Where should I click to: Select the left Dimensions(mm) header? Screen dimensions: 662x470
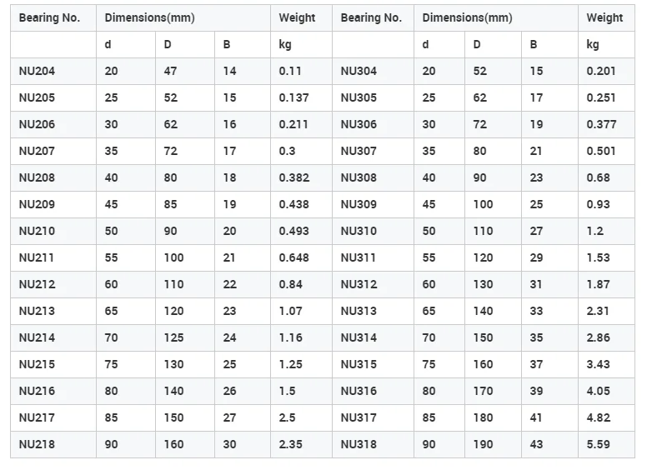pos(150,18)
